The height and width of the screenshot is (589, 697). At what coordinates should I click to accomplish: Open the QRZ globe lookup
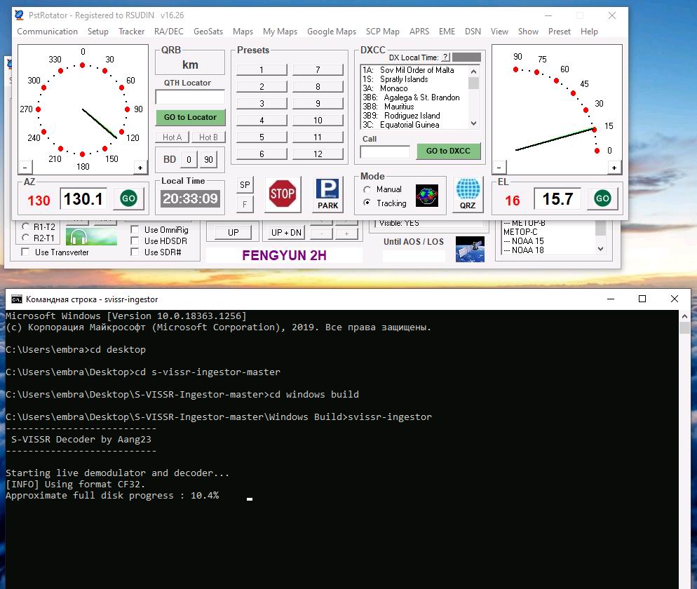coord(468,194)
